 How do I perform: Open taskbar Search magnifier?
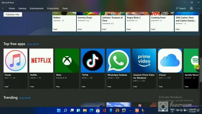pos(65,111)
